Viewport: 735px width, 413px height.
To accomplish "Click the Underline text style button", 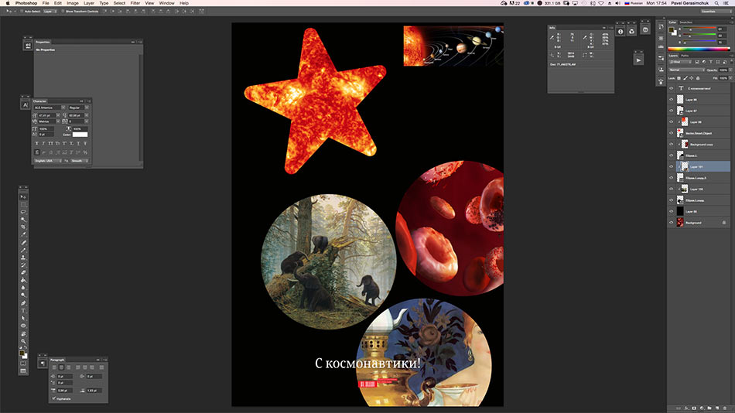I will 78,143.
